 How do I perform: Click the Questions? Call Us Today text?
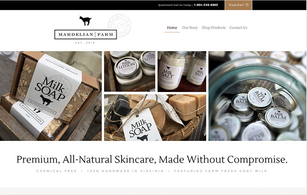(175, 5)
